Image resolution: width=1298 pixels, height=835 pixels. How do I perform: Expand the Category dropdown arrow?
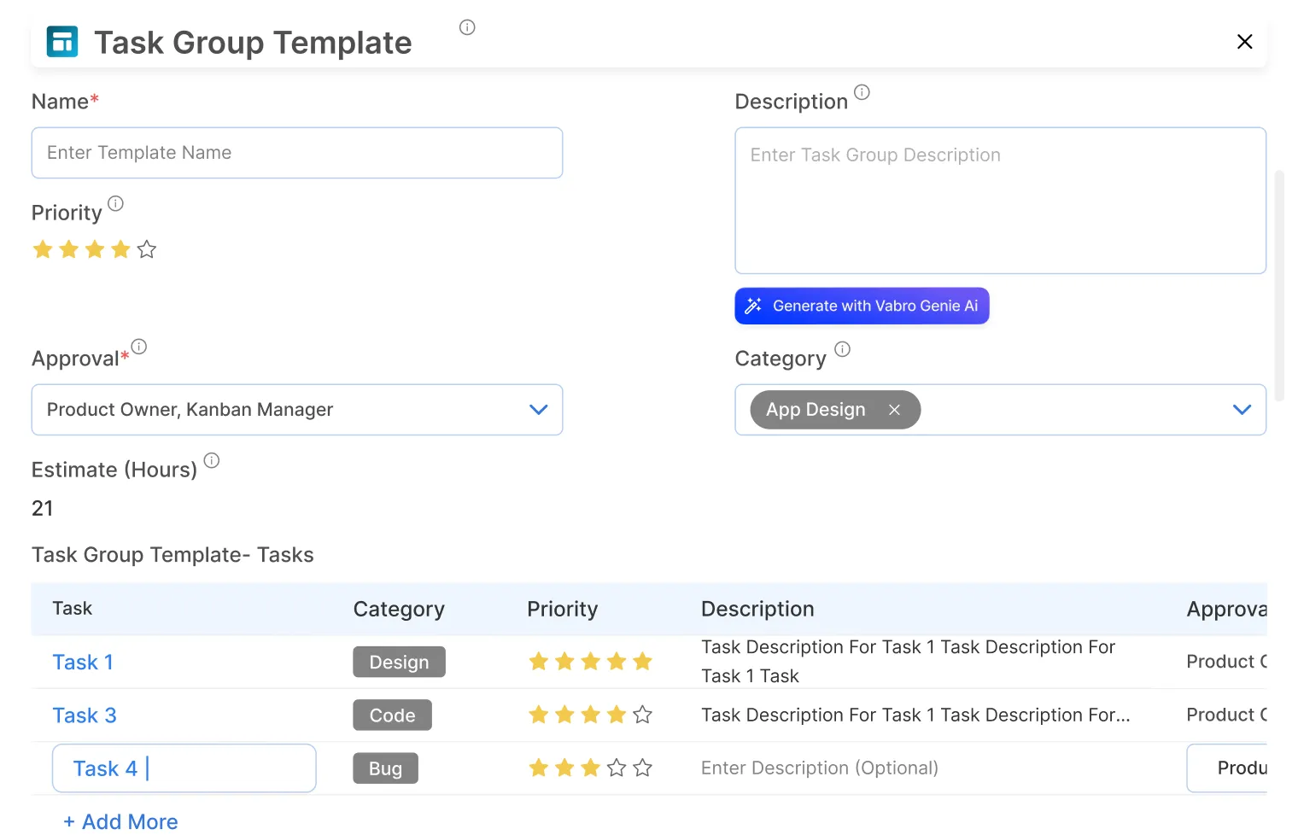tap(1242, 410)
